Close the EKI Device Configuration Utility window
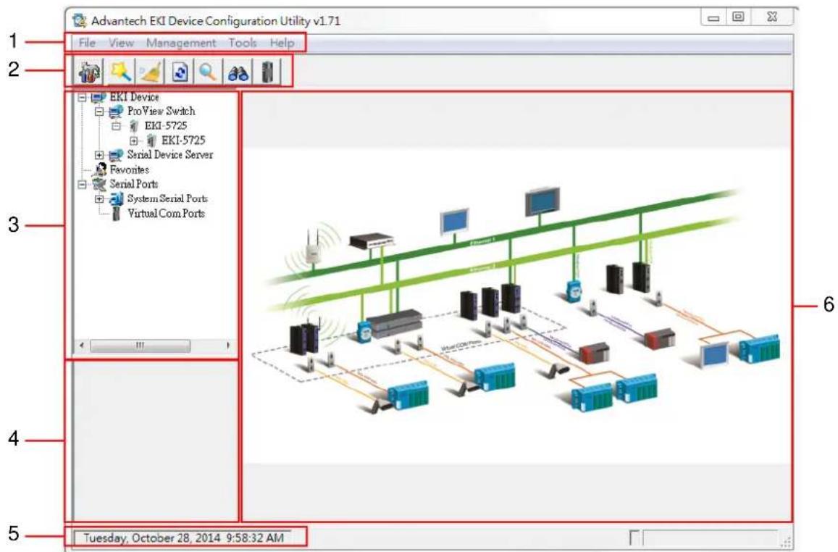Viewport: 838px width, 552px height. [772, 17]
